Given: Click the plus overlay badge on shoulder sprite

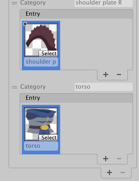Looking at the screenshot, I should pos(25,24).
